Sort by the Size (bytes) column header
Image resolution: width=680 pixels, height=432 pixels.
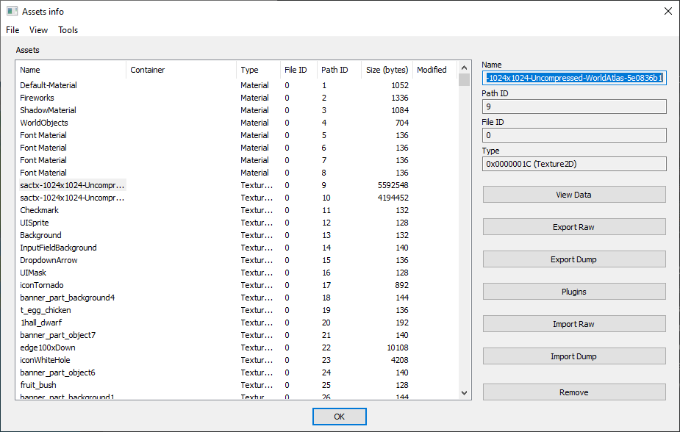point(387,70)
